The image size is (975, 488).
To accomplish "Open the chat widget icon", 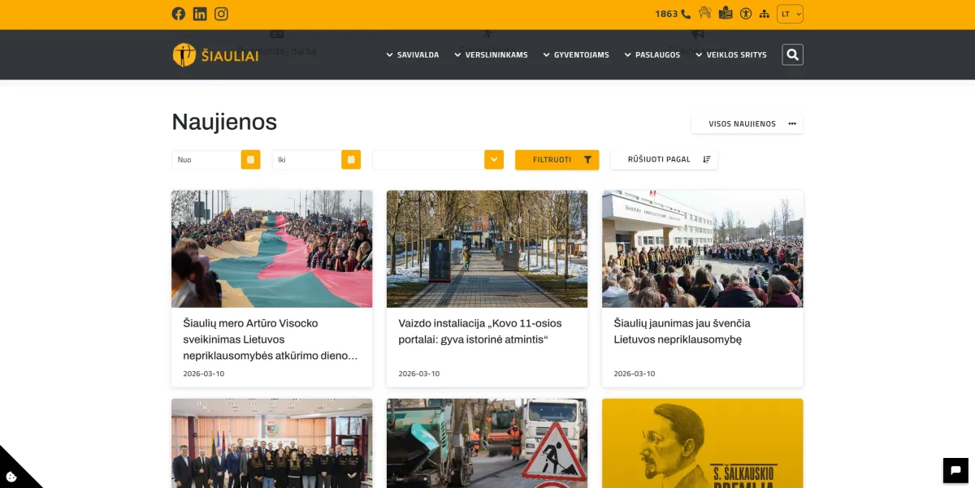I will pos(955,470).
